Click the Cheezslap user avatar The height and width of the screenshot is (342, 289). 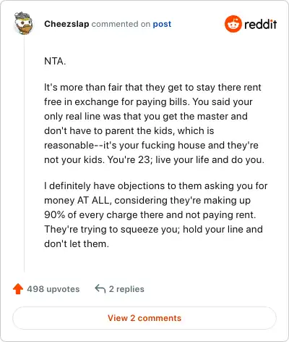point(24,23)
